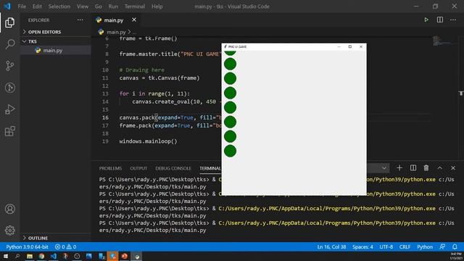Viewport: 464px width, 261px height.
Task: Change language mode Python in status bar
Action: click(425, 246)
